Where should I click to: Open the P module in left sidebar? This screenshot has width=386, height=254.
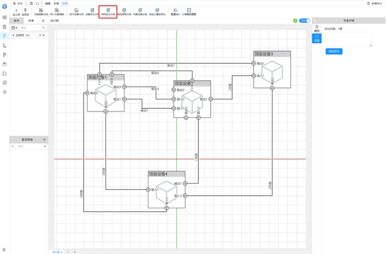[5, 55]
